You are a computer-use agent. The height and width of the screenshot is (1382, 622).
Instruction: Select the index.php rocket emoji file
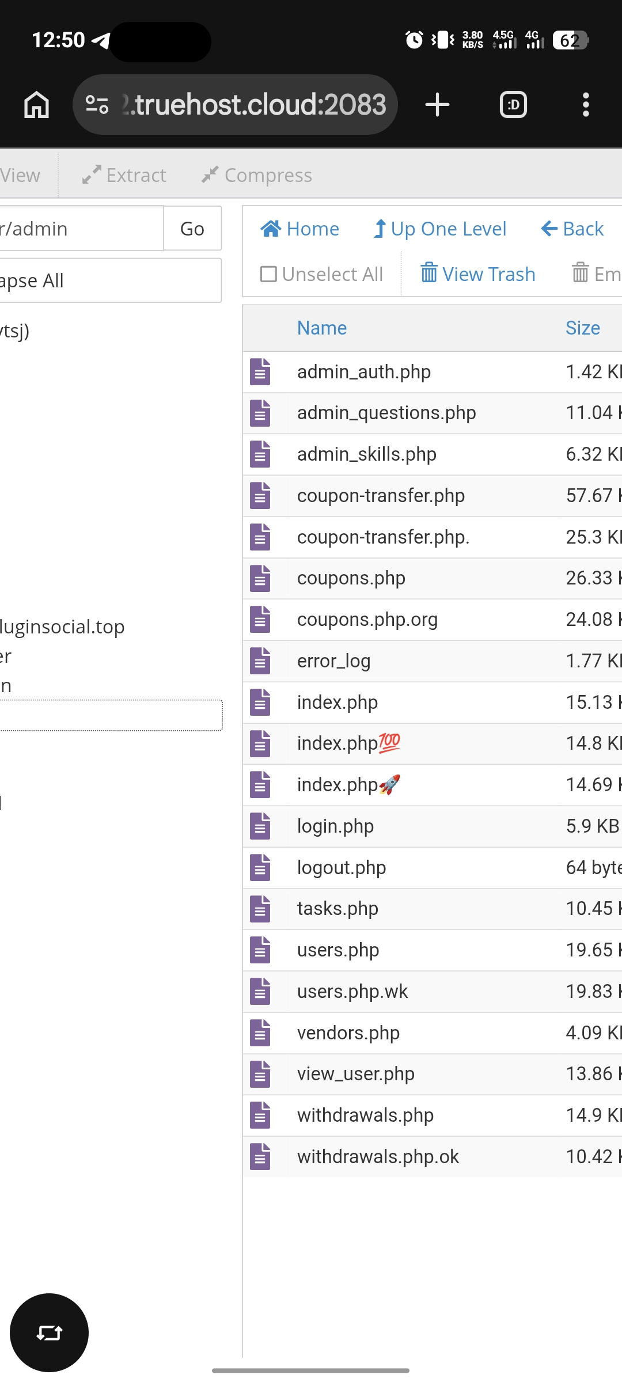[x=348, y=785]
